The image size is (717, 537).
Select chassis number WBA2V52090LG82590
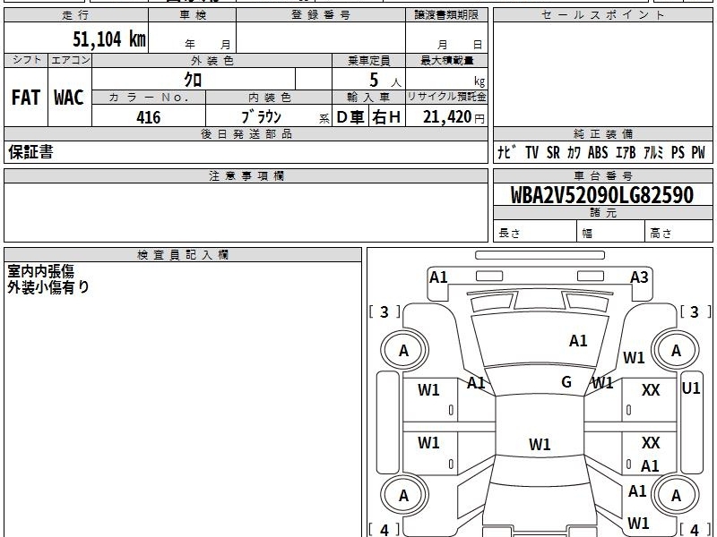(601, 195)
